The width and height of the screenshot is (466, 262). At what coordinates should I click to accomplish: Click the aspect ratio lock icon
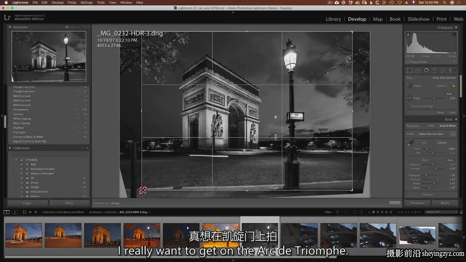pos(453,86)
